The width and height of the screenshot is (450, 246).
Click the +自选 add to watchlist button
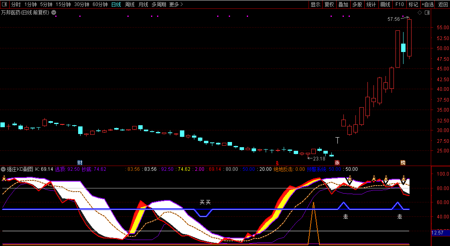pyautogui.click(x=428, y=4)
